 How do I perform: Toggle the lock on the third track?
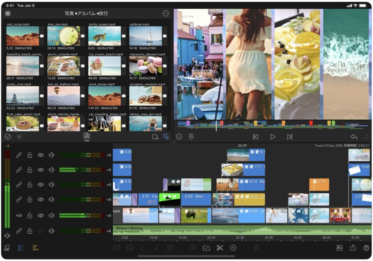pyautogui.click(x=30, y=185)
